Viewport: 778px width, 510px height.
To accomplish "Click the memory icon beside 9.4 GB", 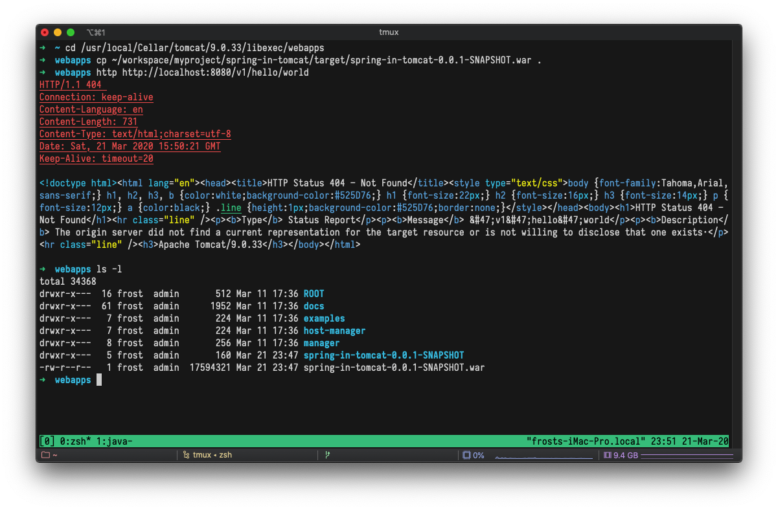I will 608,455.
